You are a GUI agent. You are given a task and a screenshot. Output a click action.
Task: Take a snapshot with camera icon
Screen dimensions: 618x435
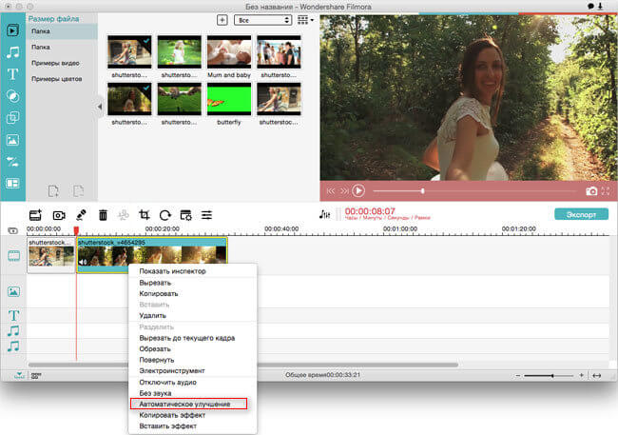[591, 191]
